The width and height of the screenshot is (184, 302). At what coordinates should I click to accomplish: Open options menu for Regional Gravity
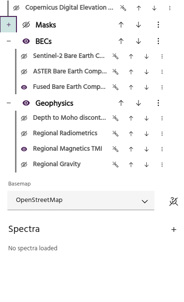[x=162, y=164]
